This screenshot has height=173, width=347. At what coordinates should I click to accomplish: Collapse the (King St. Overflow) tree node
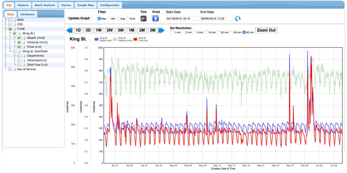(x=10, y=51)
